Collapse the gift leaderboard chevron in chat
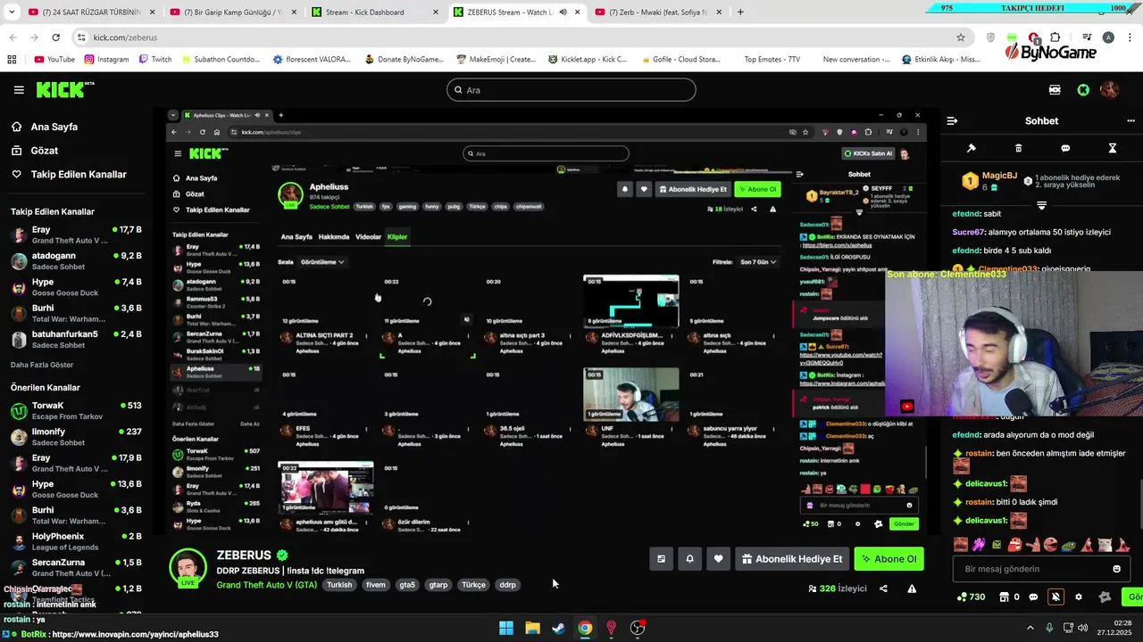Viewport: 1143px width, 642px height. 1041,205
